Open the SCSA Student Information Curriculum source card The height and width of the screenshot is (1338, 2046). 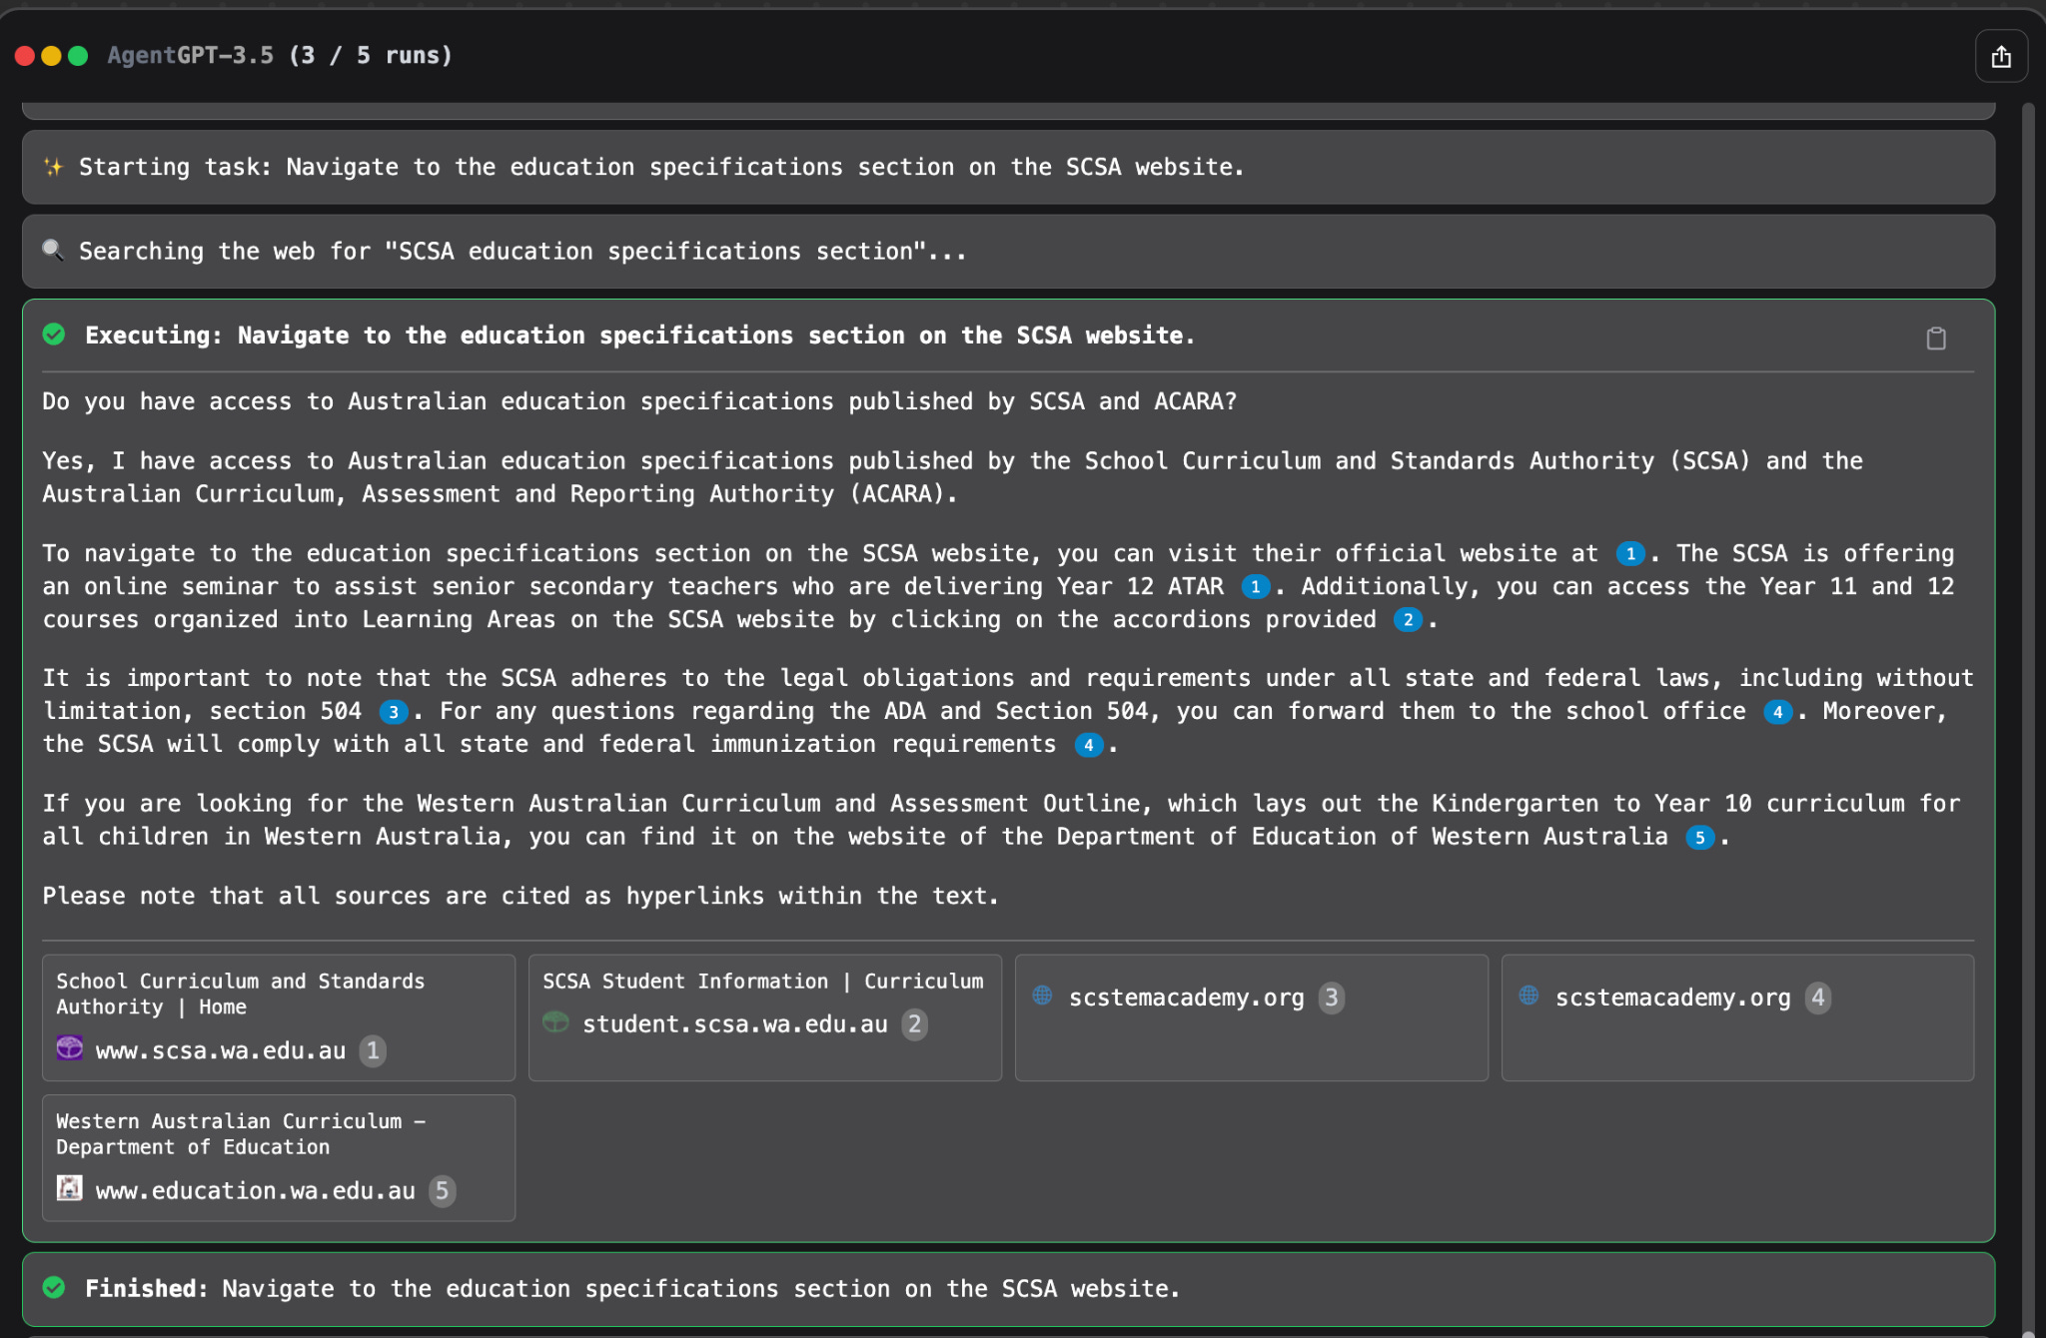point(765,1017)
